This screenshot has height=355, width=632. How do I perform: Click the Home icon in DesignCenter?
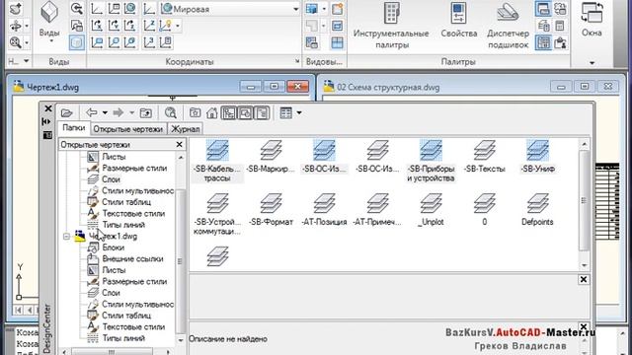point(212,113)
